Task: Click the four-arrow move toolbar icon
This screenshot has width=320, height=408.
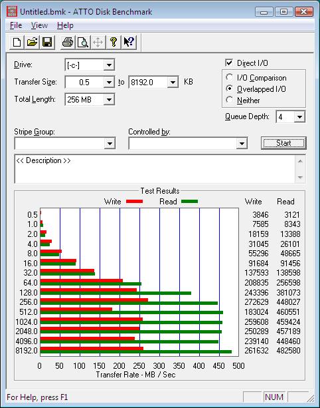Action: tap(98, 42)
